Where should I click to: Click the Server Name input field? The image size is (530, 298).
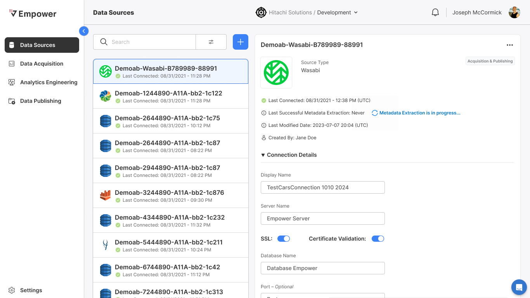pos(323,218)
